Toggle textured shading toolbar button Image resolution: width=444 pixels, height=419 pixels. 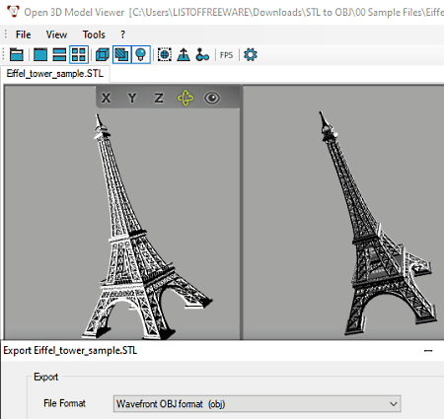pyautogui.click(x=121, y=54)
